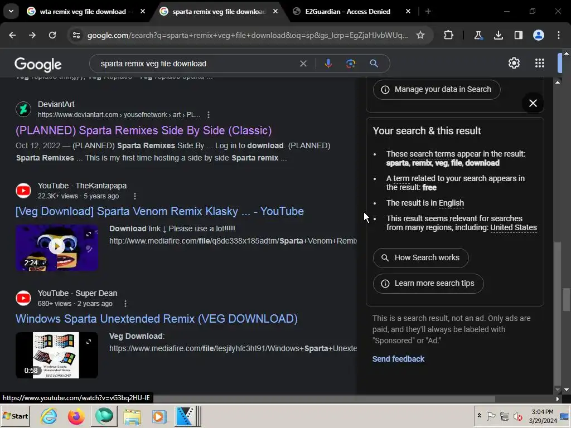The height and width of the screenshot is (428, 571).
Task: Open Action Center flag in tray
Action: coord(491,416)
